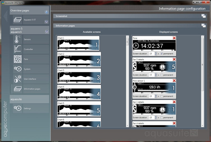Click Time screen duration input field

click(152, 54)
